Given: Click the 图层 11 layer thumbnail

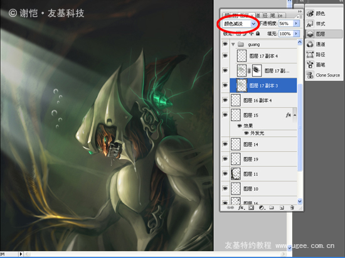Looking at the screenshot, I should coord(236,174).
